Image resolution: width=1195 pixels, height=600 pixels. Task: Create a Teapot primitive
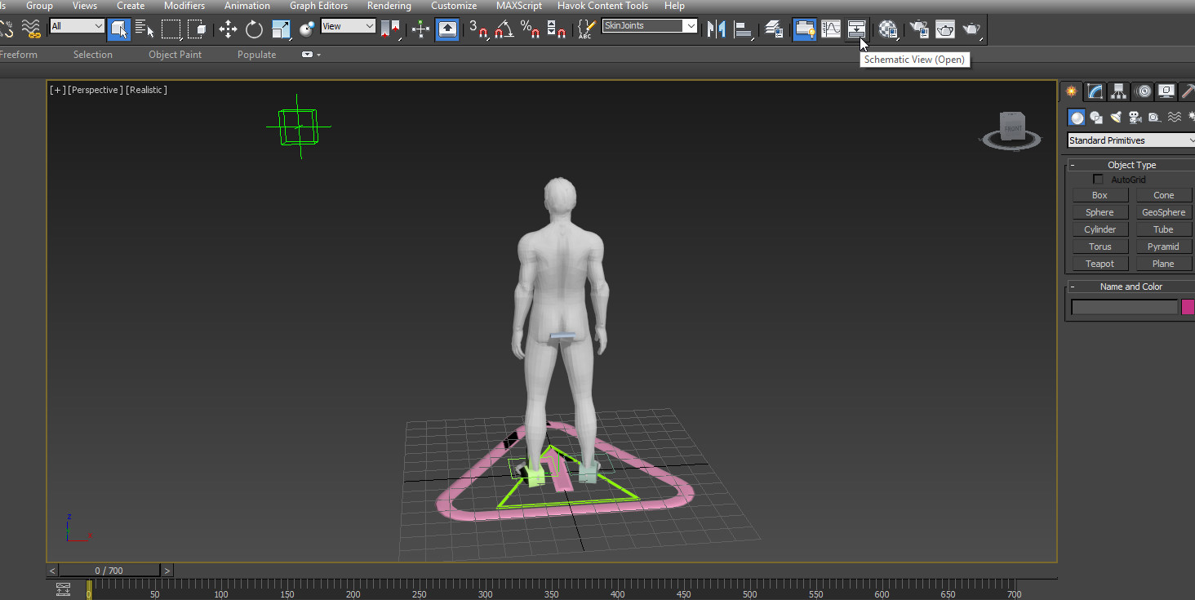[1099, 264]
